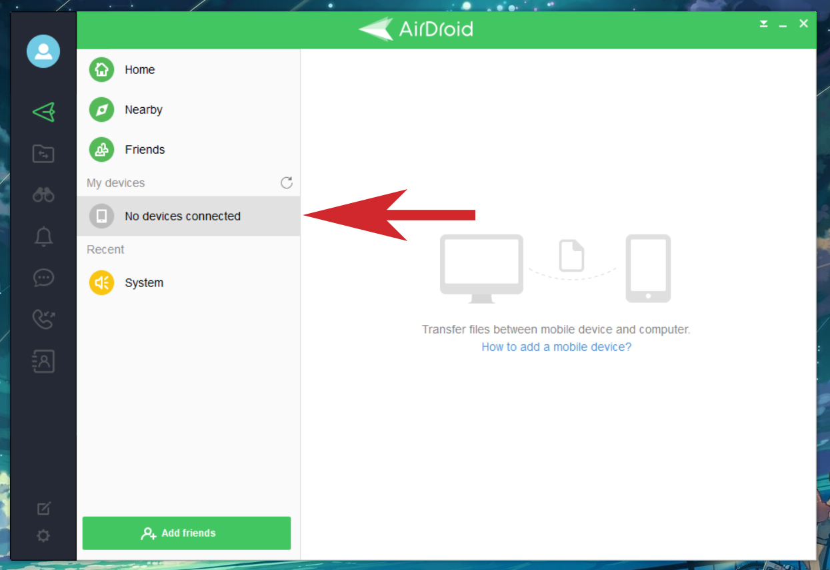Open the AirDroid file transfer panel
The height and width of the screenshot is (570, 830).
[x=43, y=112]
